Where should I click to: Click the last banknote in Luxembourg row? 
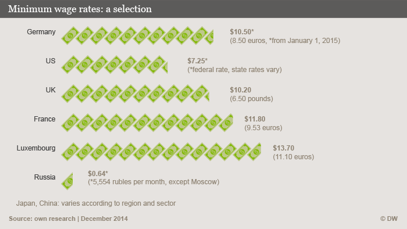(x=255, y=152)
